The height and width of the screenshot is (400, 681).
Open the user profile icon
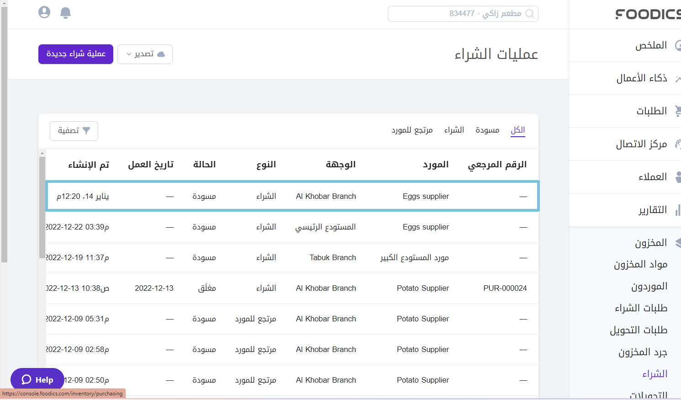tap(44, 12)
